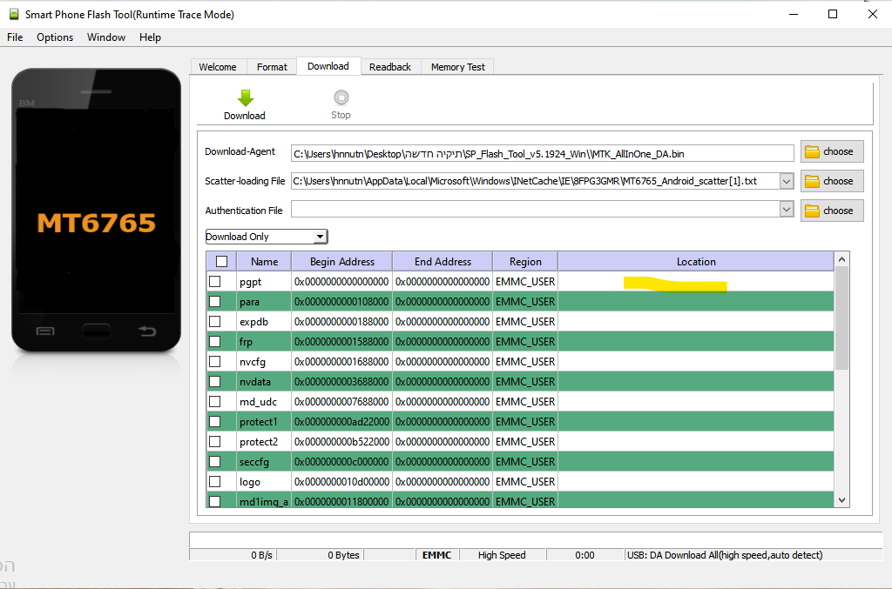Image resolution: width=892 pixels, height=589 pixels.
Task: Expand the Authentication File dropdown arrow
Action: pos(787,210)
